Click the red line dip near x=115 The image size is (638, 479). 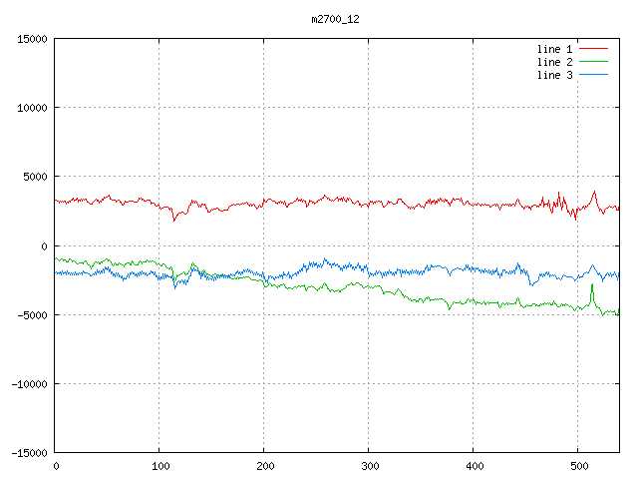(174, 217)
